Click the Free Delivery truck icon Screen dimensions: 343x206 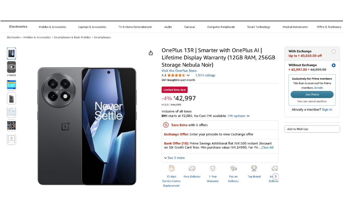click(x=192, y=169)
